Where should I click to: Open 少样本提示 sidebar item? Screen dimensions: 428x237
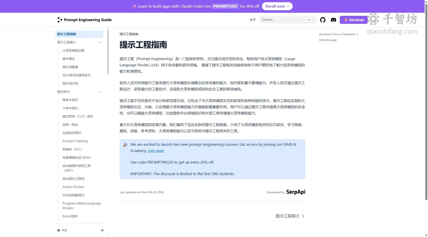tap(70, 108)
